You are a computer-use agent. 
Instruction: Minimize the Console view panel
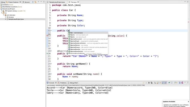point(185,83)
